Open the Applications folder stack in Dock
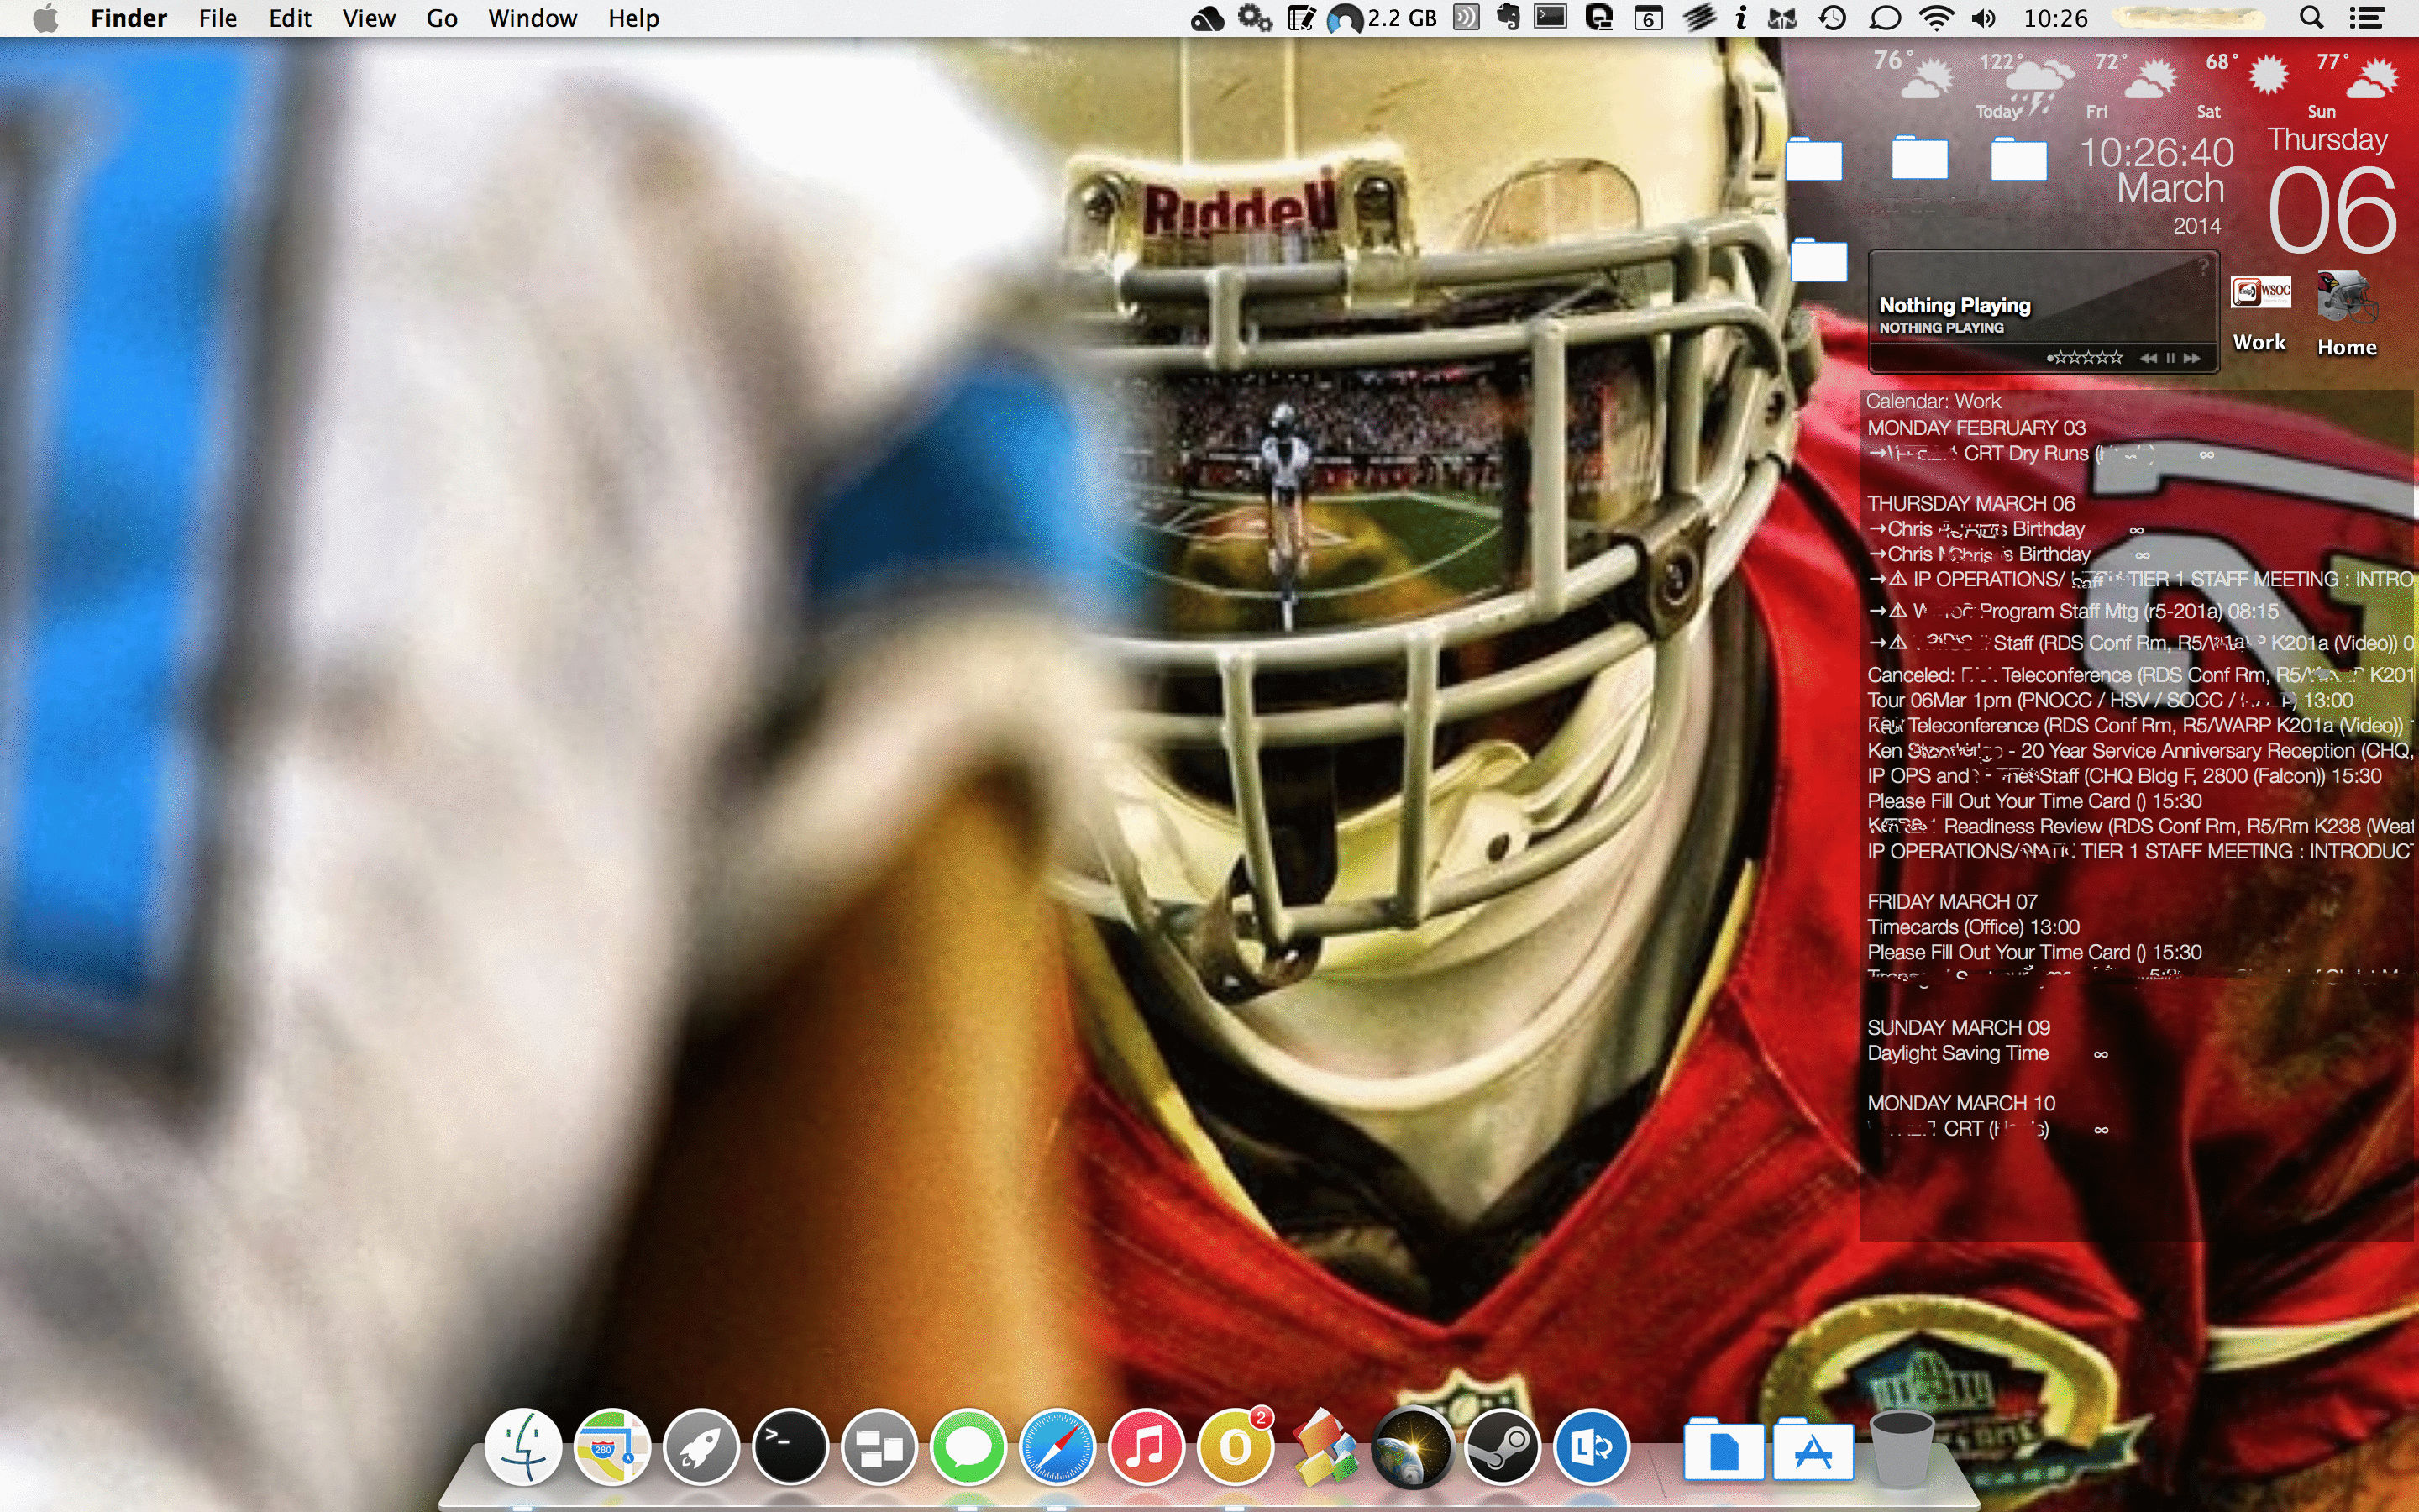 1813,1448
